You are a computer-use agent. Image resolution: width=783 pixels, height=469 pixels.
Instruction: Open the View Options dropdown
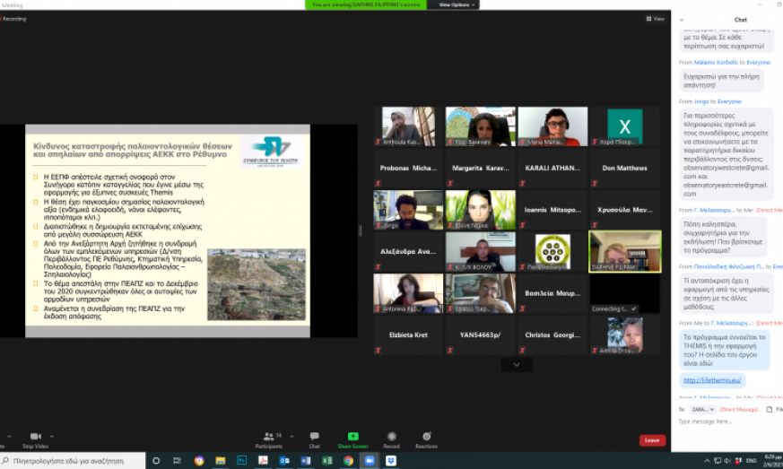tap(456, 4)
